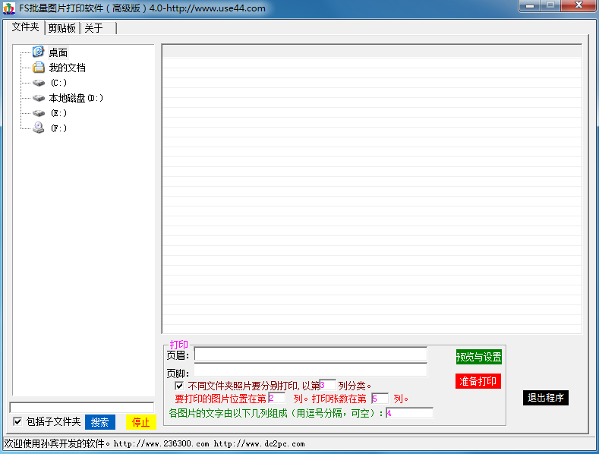Focus the print count column field showing 5

tap(380, 399)
